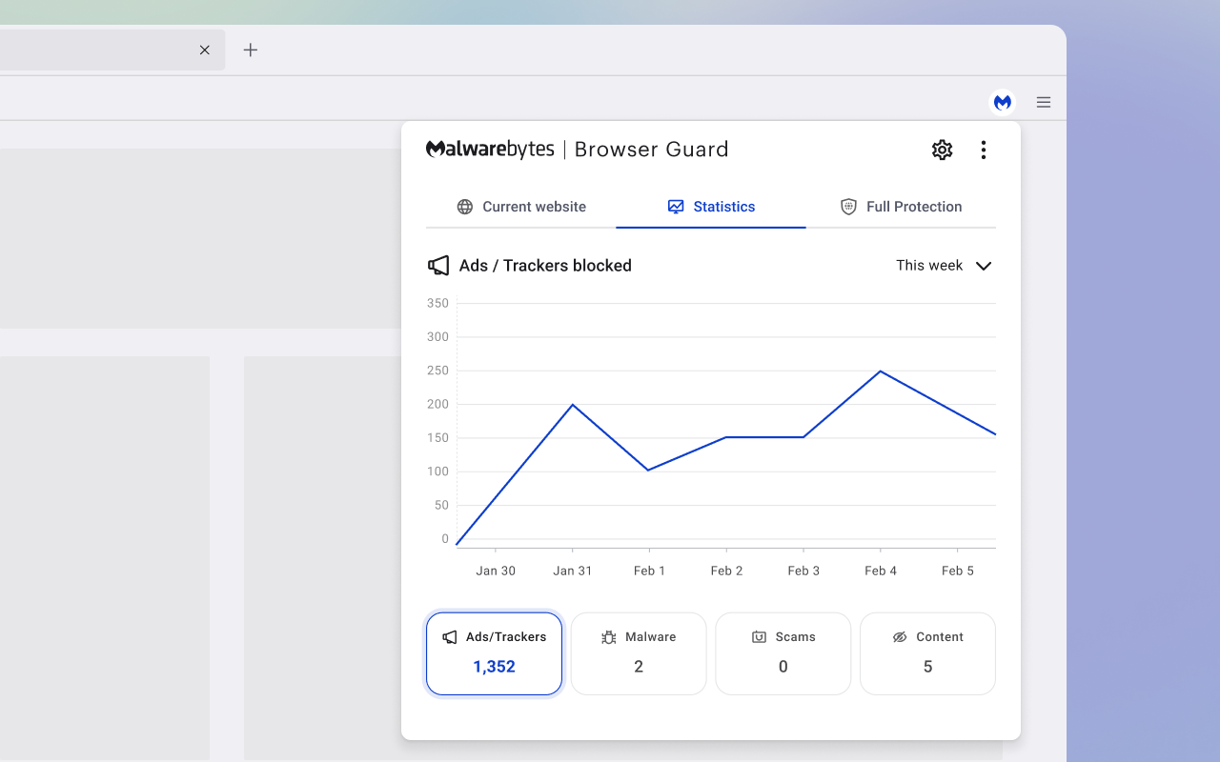The image size is (1220, 762).
Task: Open the three-dot more options menu
Action: tap(984, 150)
